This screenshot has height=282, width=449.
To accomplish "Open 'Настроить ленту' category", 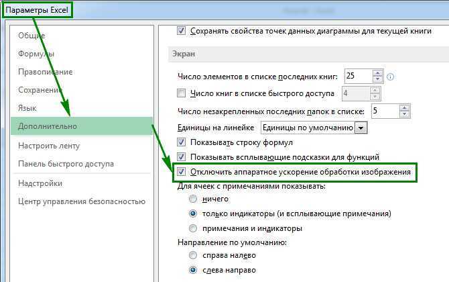I will [x=49, y=146].
